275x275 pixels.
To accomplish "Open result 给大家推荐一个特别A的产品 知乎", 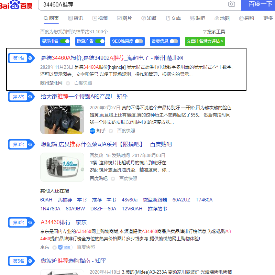I will 84,97.
